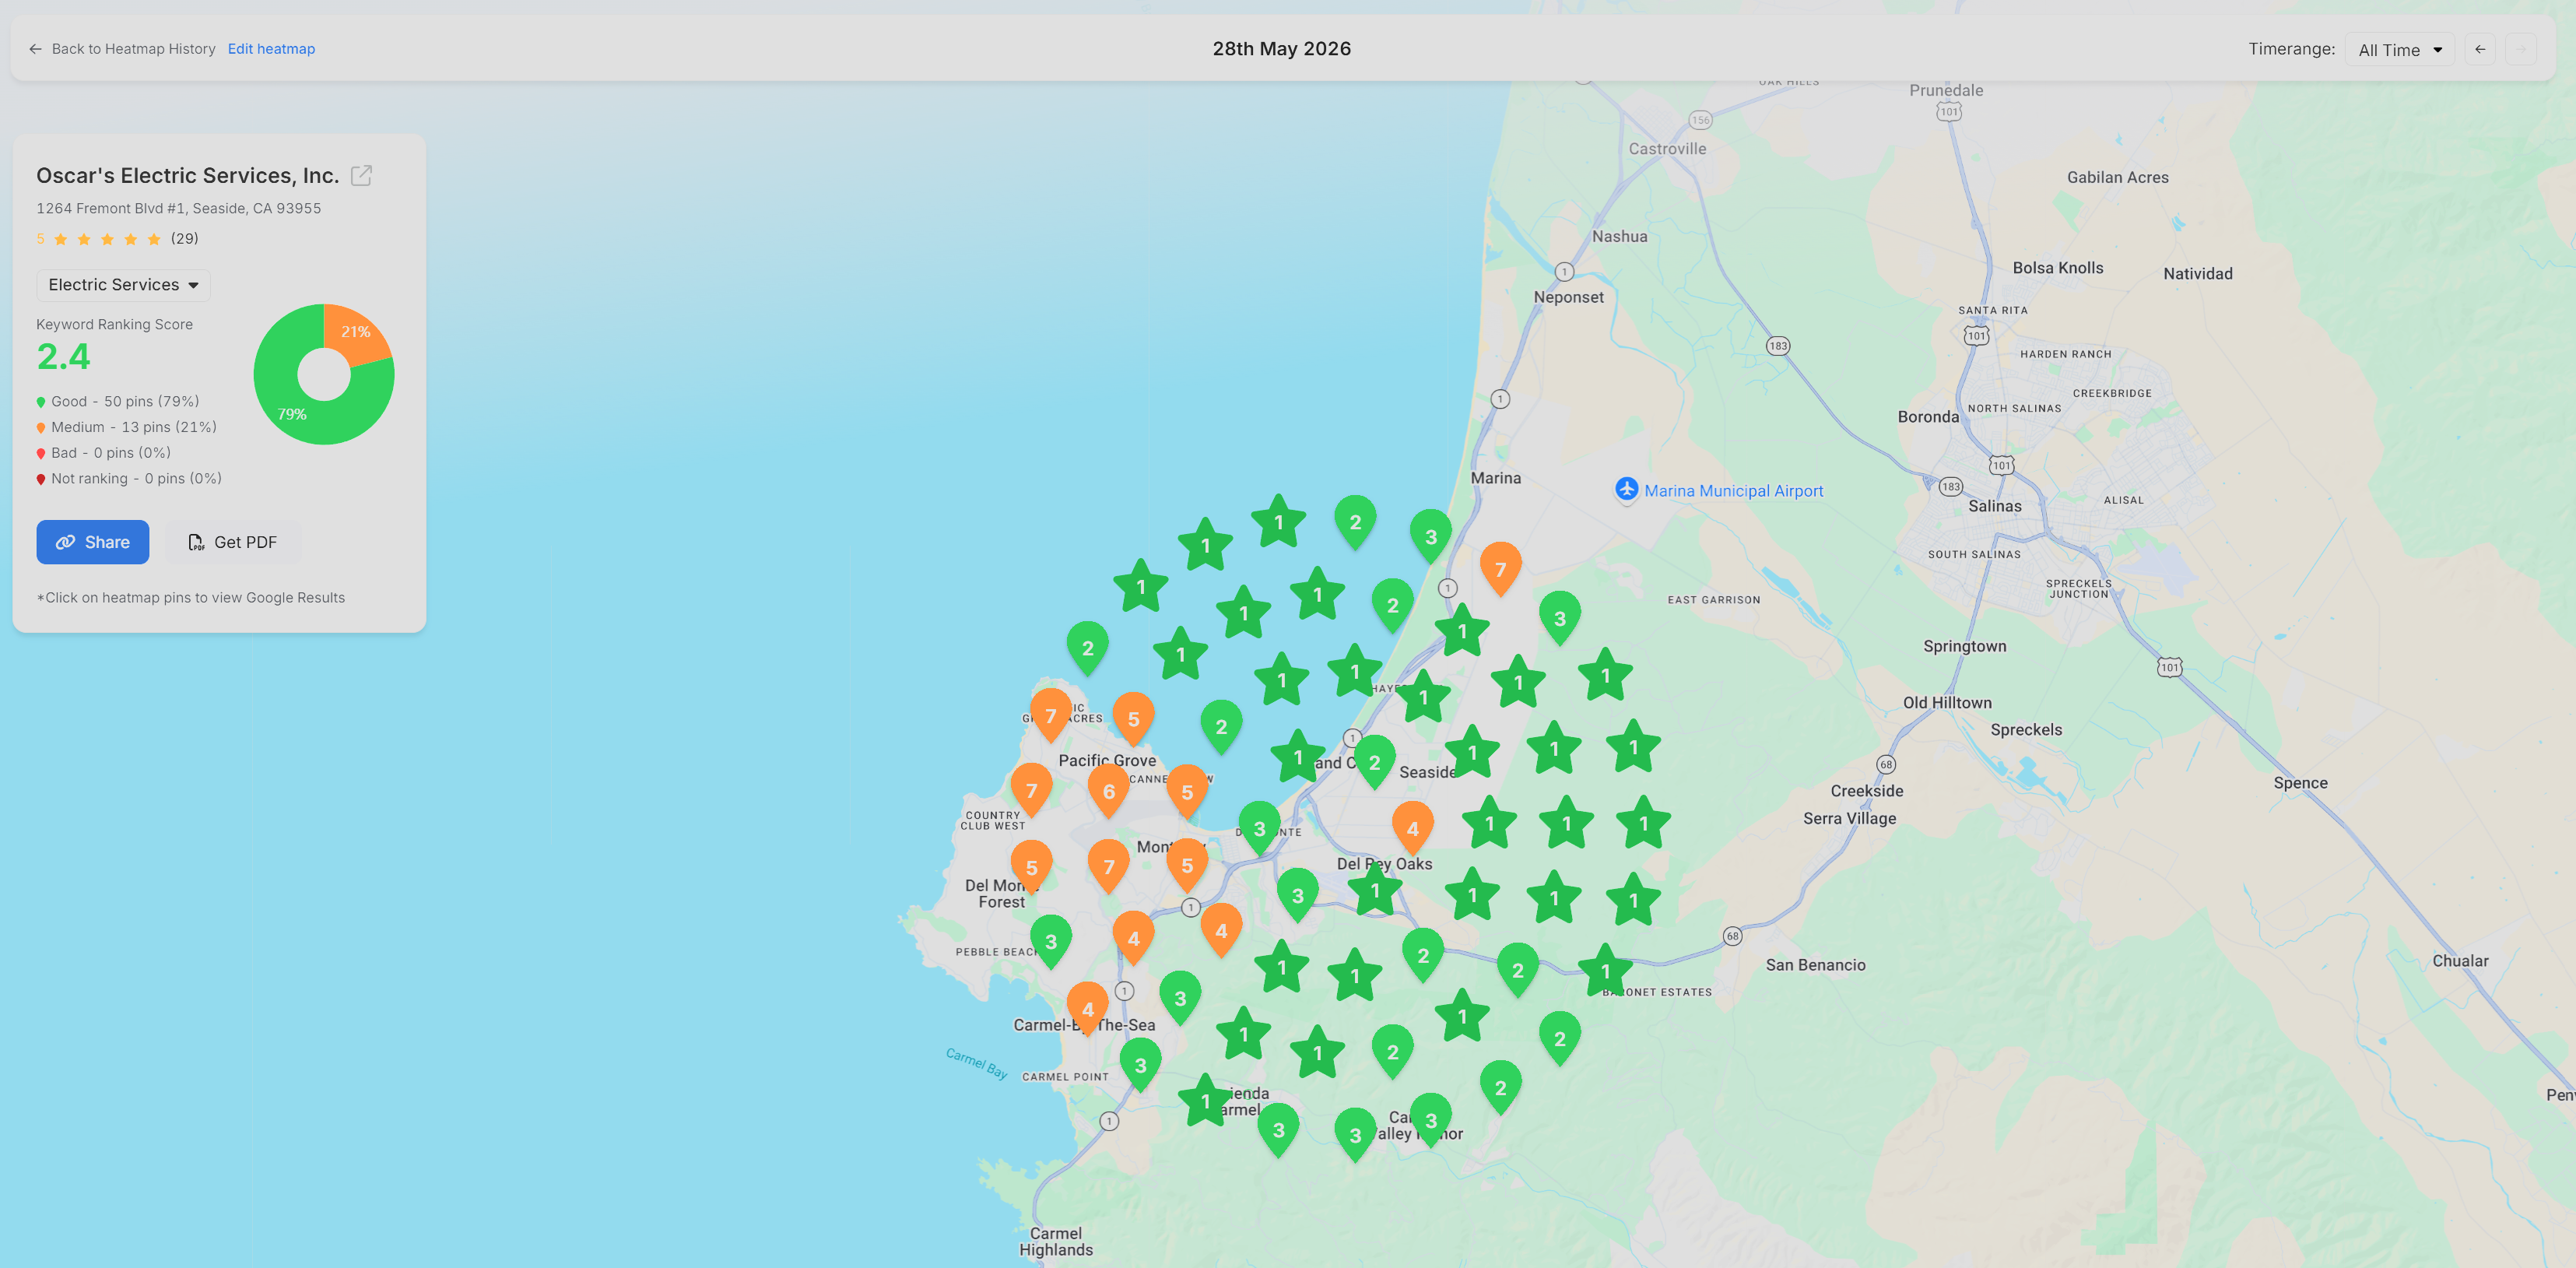2576x1268 pixels.
Task: Click the 1264 Fremont Blvd address text
Action: (x=179, y=208)
